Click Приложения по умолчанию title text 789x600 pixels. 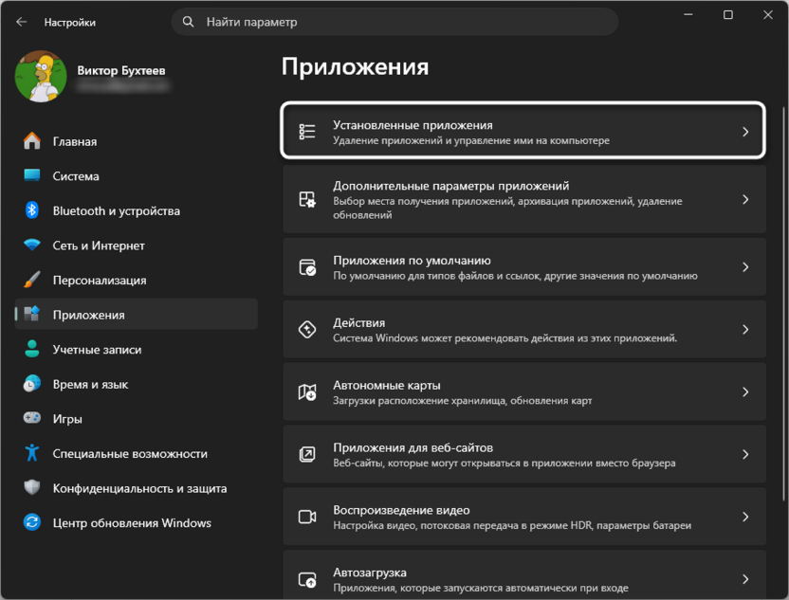coord(412,261)
